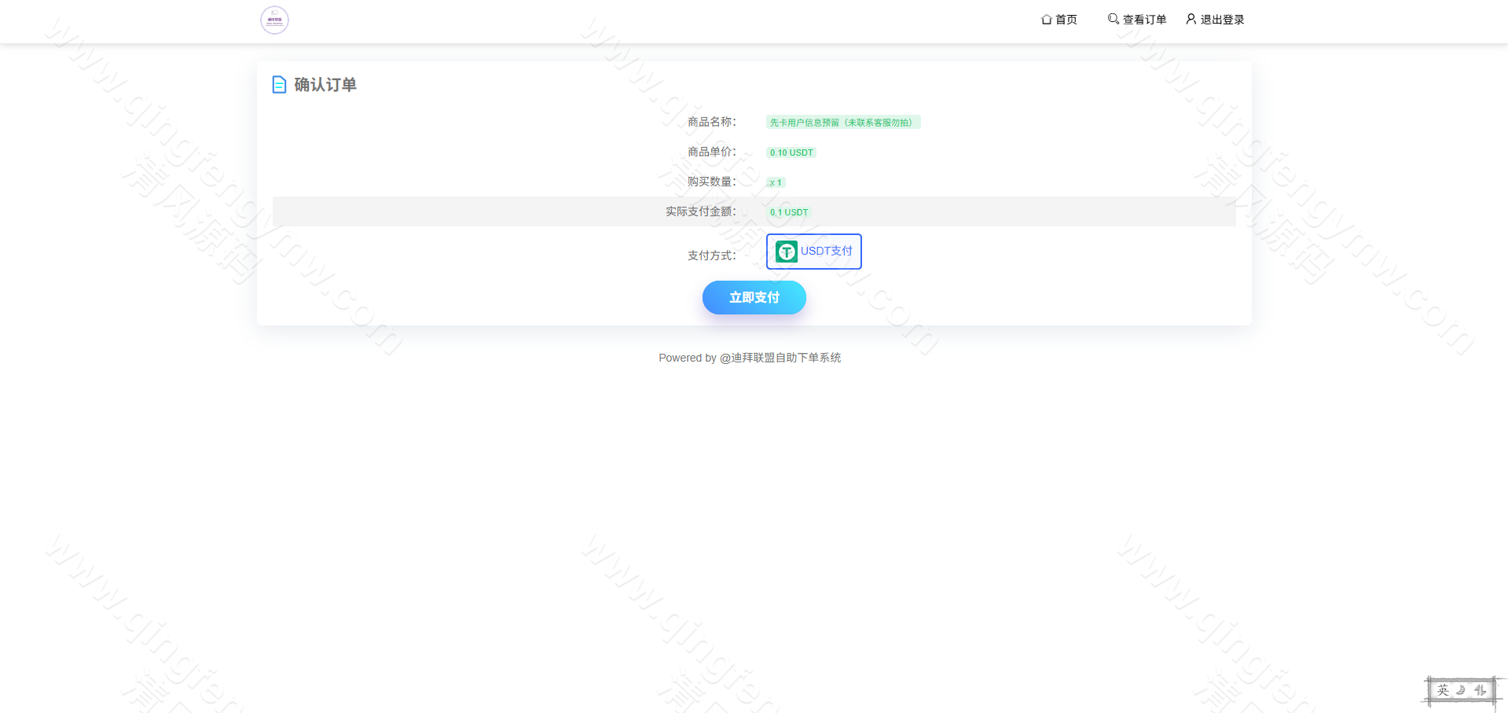Click the user icon beside 退出登录

click(x=1191, y=19)
